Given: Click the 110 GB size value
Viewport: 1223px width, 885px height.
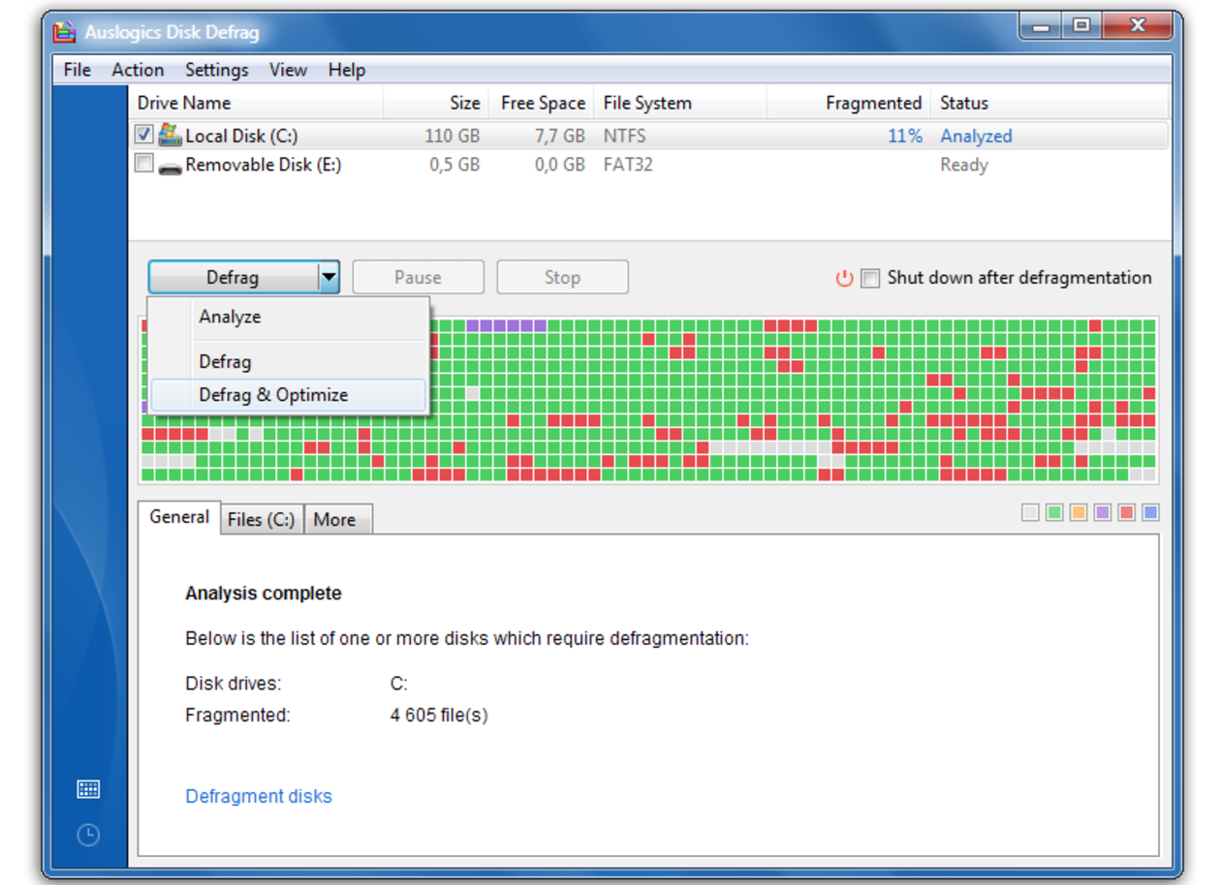Looking at the screenshot, I should [452, 137].
